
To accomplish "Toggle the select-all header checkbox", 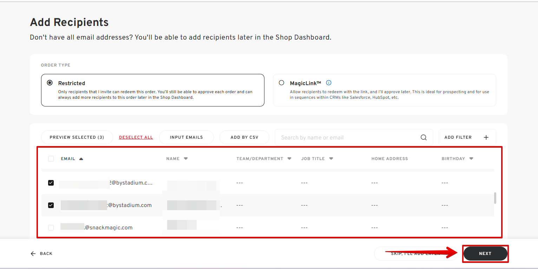I will (x=51, y=159).
